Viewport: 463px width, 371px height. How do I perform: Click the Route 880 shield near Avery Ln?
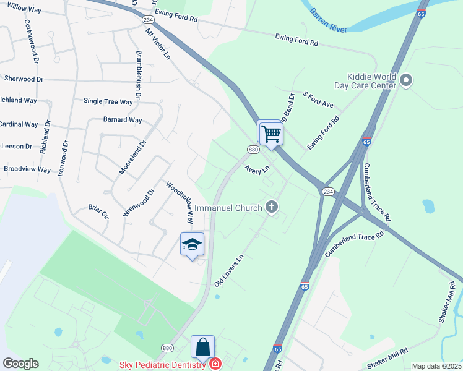[253, 150]
